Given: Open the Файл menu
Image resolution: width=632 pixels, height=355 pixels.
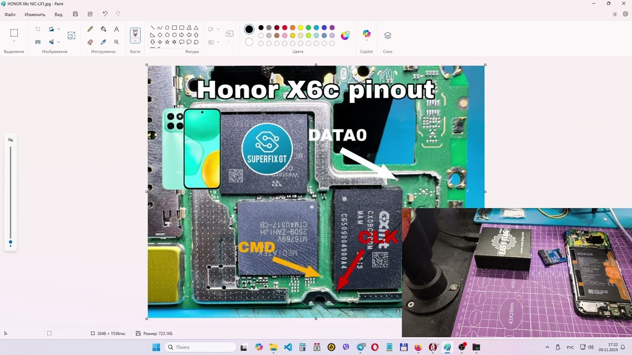Looking at the screenshot, I should pos(10,14).
